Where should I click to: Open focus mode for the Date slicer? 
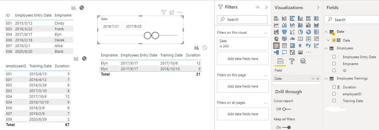pos(172,12)
